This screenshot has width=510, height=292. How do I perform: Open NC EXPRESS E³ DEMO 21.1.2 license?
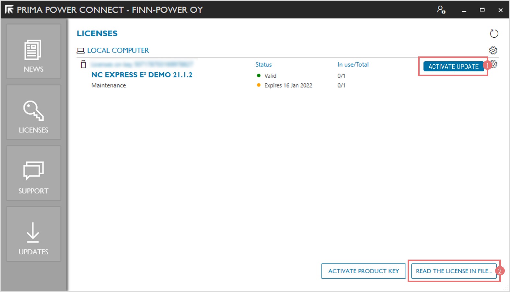[142, 75]
